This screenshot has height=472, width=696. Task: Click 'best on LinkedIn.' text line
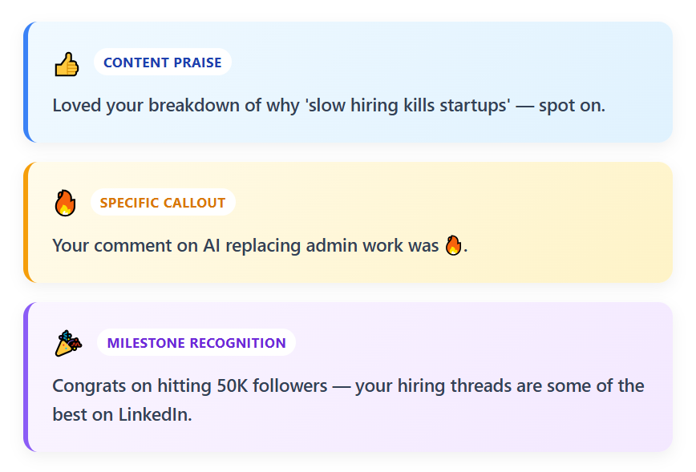tap(122, 415)
